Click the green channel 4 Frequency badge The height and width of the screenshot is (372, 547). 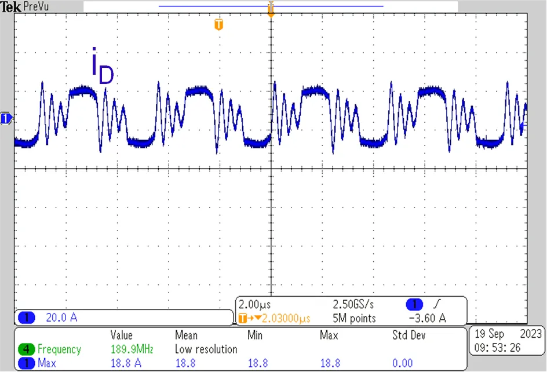(27, 349)
